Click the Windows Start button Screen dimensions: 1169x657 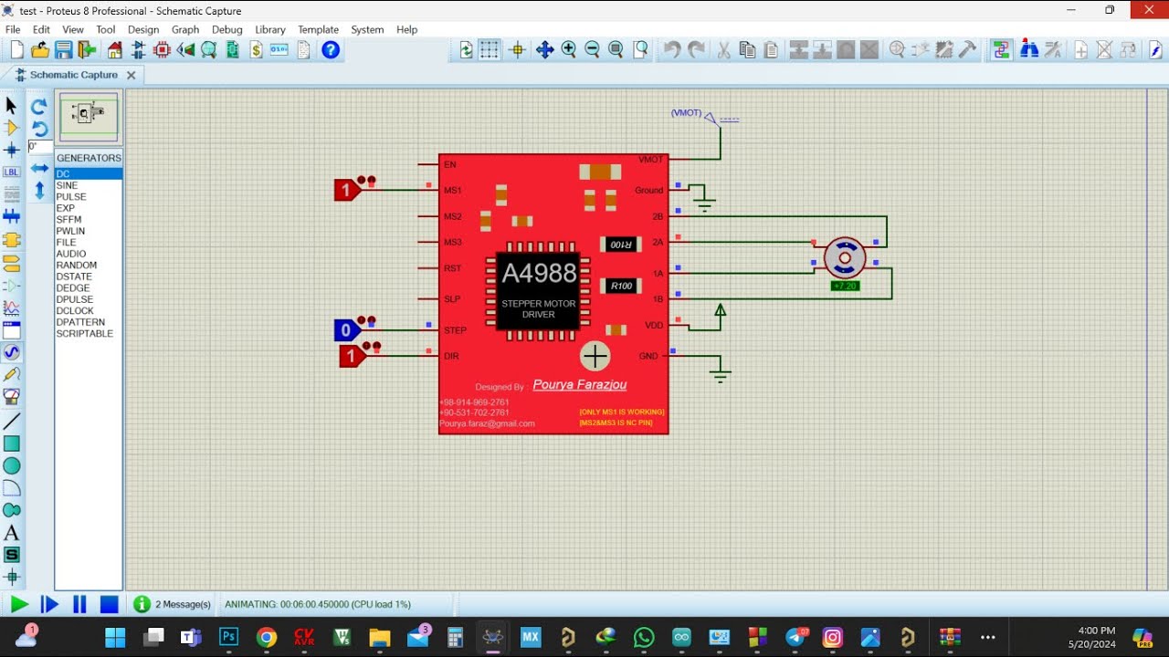[115, 637]
